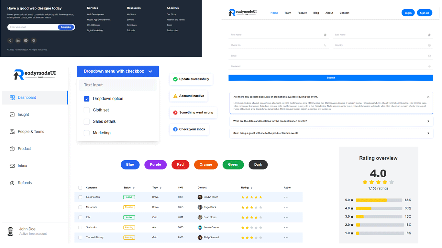Image resolution: width=442 pixels, height=248 pixels.
Task: Open the Dropdown menu with checkbox
Action: coord(118,71)
